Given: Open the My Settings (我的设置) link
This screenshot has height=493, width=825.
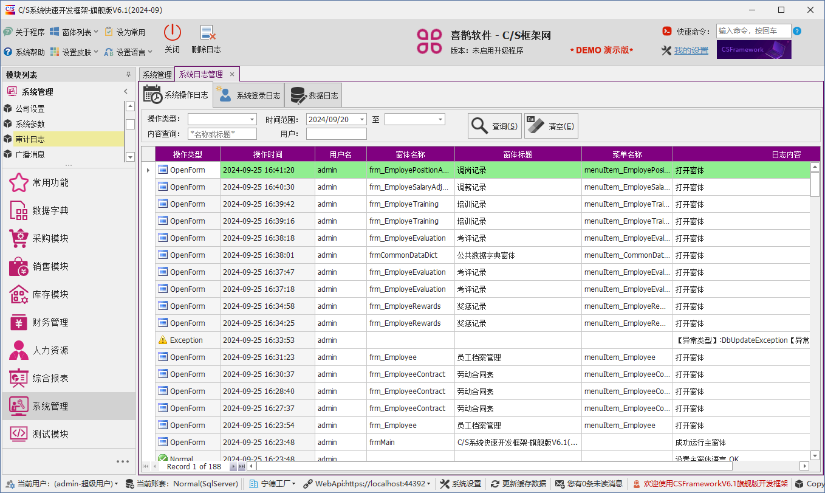Looking at the screenshot, I should 691,50.
